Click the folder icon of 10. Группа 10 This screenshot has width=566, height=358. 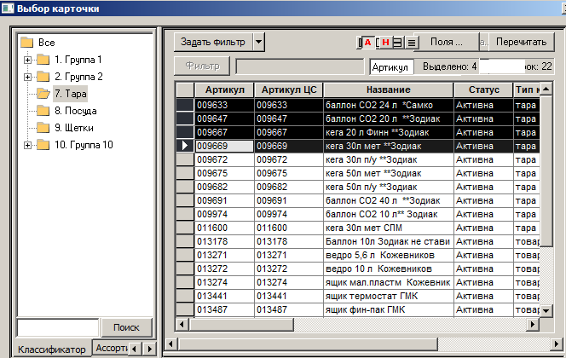tap(43, 145)
